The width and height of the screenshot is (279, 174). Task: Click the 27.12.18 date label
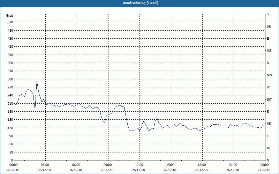264,170
